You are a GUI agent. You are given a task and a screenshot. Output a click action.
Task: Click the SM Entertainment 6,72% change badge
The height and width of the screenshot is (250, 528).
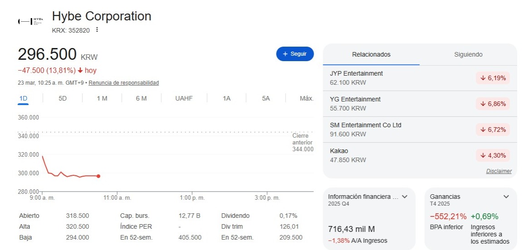click(x=493, y=130)
